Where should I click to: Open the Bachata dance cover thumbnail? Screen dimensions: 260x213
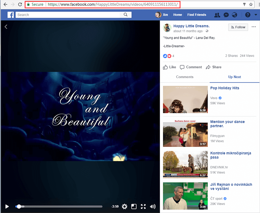[x=185, y=133]
